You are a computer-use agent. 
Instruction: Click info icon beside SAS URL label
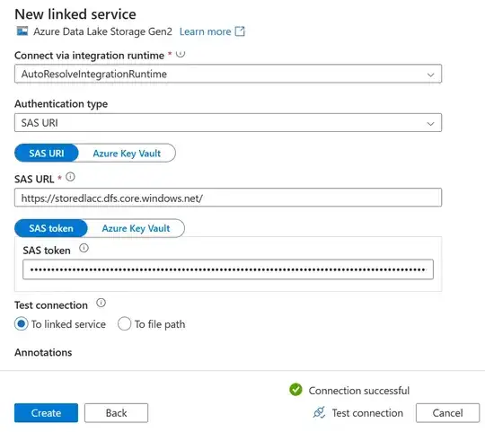pyautogui.click(x=71, y=177)
